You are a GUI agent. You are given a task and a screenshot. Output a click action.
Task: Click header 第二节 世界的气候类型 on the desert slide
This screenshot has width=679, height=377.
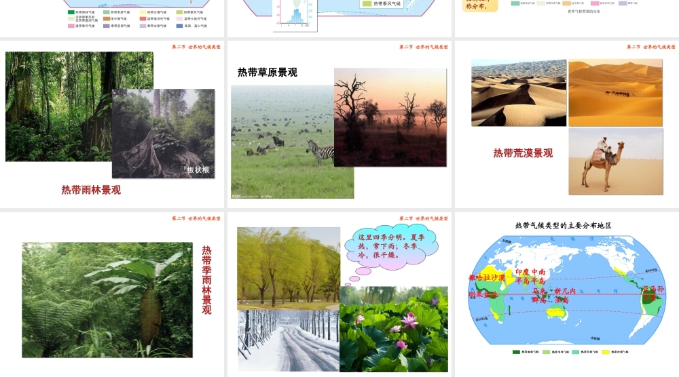(651, 47)
